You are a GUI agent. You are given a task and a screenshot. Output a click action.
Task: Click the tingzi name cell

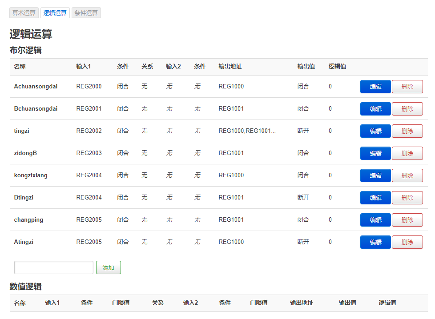[x=22, y=131]
